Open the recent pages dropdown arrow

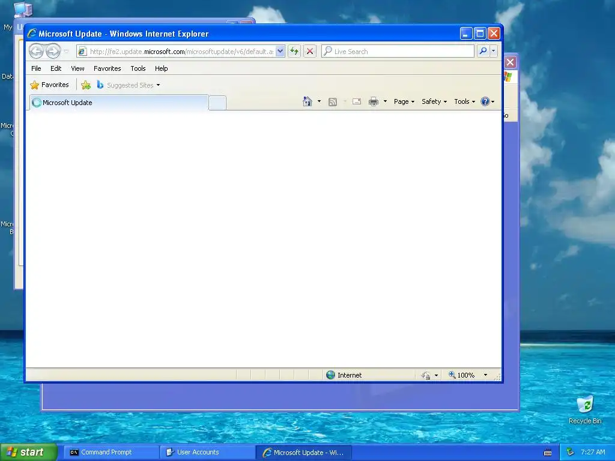(66, 52)
